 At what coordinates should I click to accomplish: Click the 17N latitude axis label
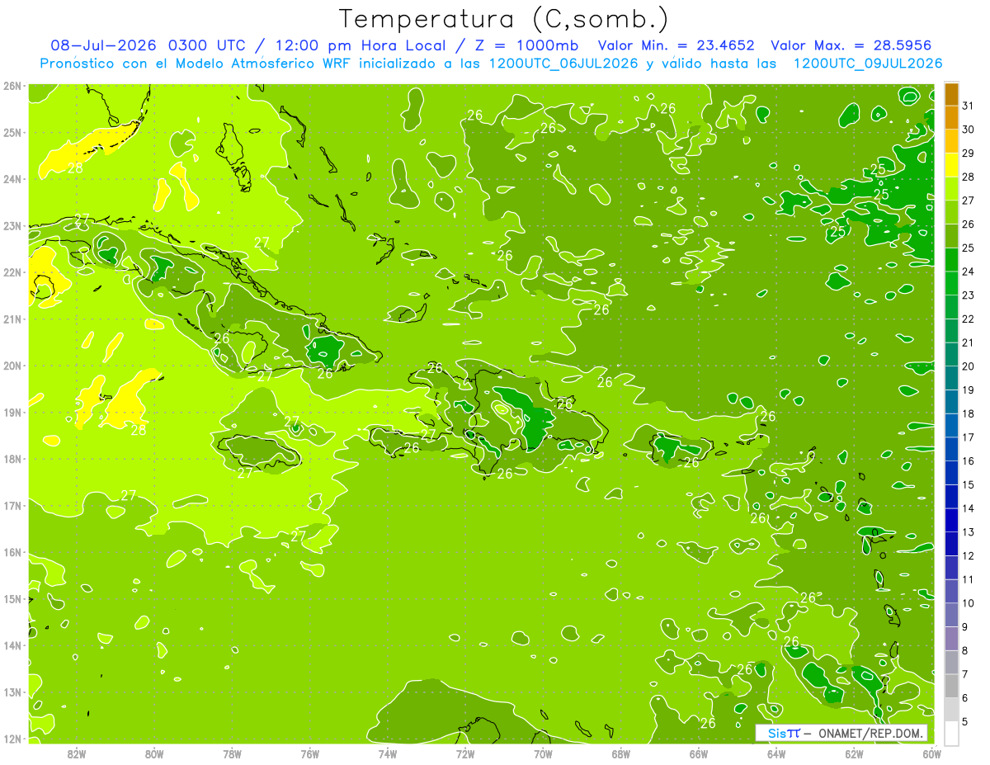click(12, 505)
